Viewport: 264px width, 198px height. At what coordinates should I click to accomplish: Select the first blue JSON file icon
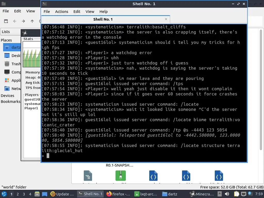(153, 176)
